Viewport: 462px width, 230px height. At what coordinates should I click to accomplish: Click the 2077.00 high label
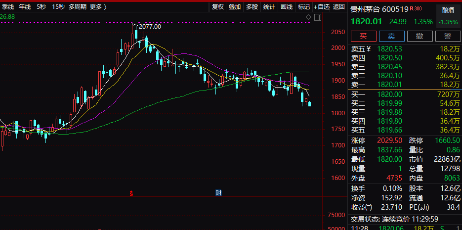tap(150, 27)
